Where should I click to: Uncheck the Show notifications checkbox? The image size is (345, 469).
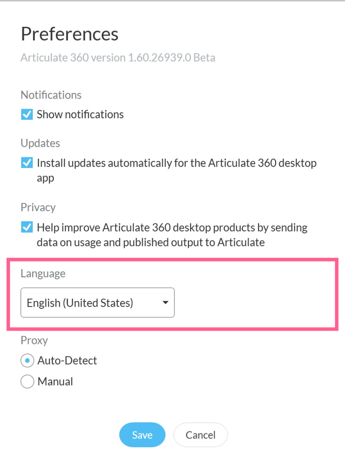(x=27, y=115)
